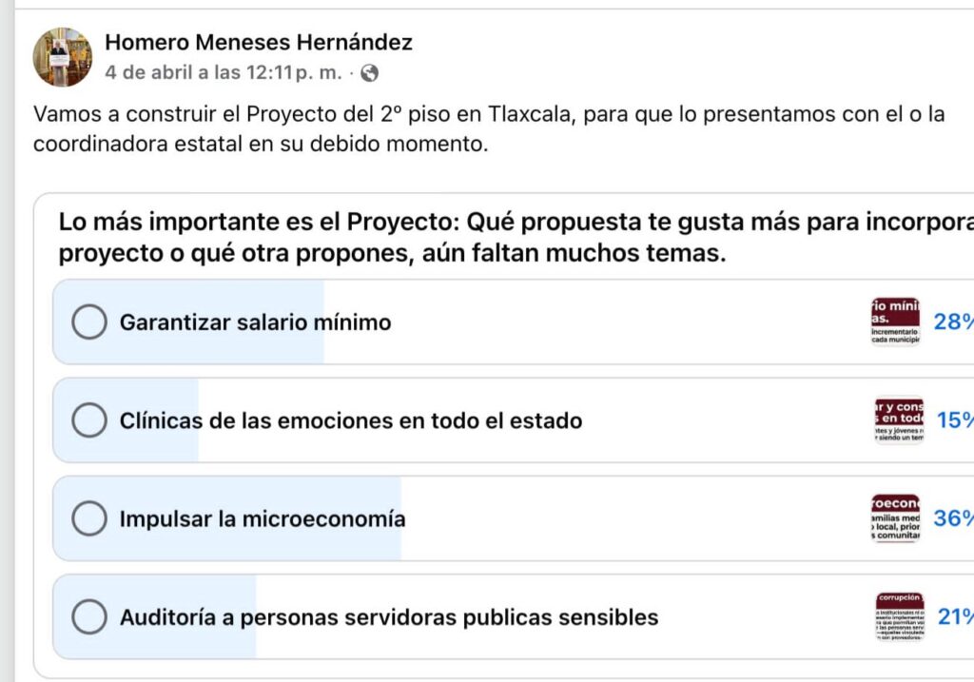Select the Impulsar la microeconomía radio button
The image size is (974, 682).
[x=89, y=518]
